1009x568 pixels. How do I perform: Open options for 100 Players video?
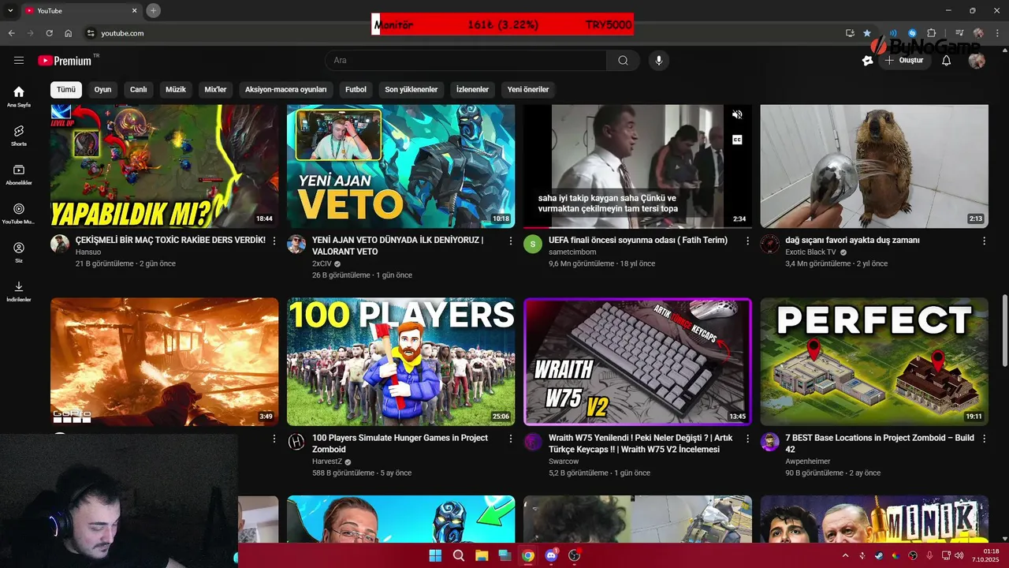(511, 439)
